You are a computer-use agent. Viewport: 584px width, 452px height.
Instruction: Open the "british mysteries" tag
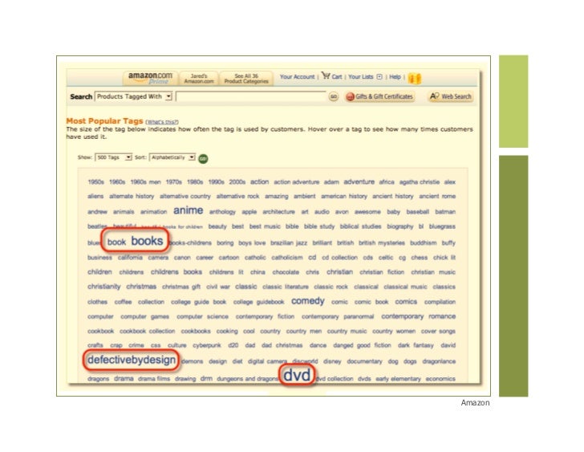pos(381,243)
